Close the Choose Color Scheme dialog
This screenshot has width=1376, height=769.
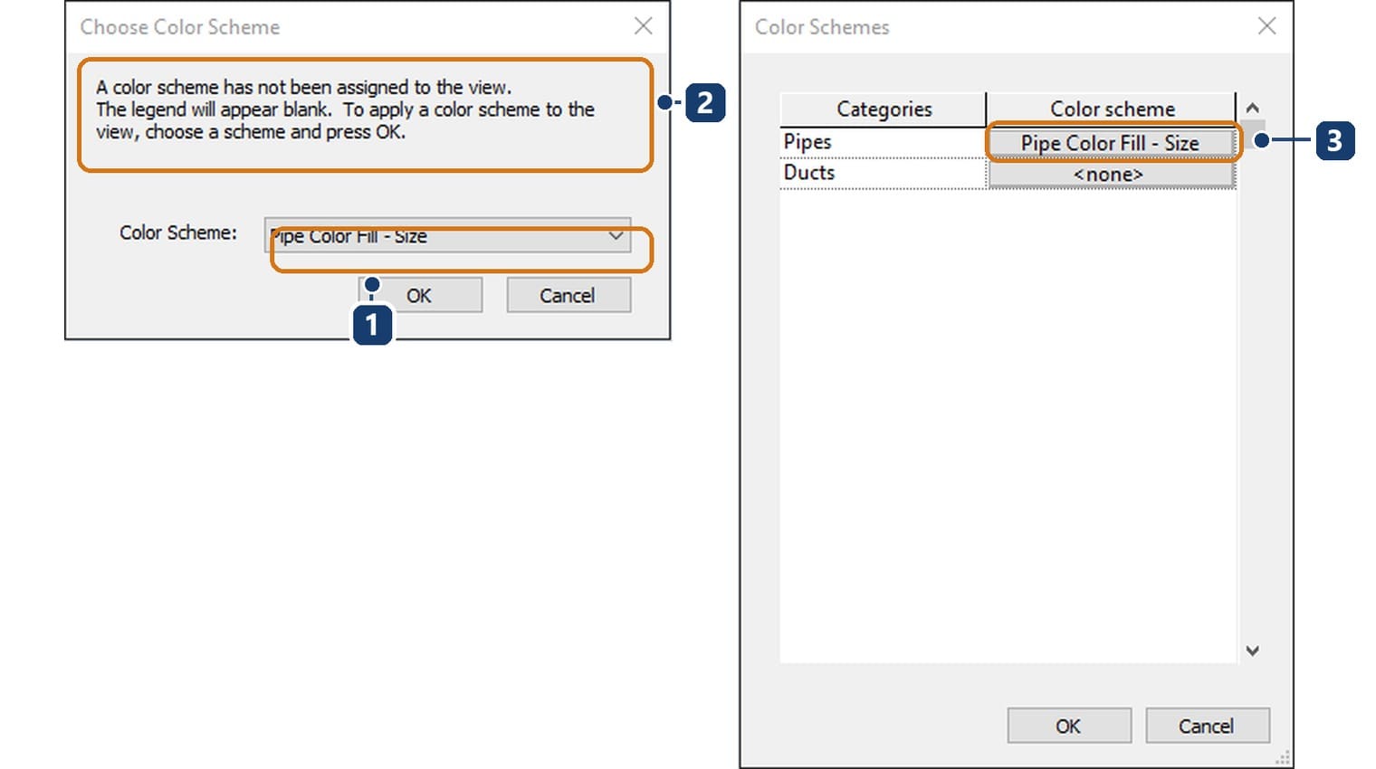coord(643,26)
